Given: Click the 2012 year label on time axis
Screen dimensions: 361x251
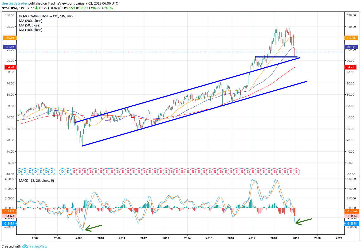Looking at the screenshot, I should (144, 238).
